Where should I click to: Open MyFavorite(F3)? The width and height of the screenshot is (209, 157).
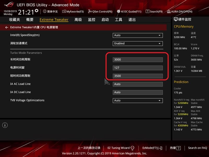[x=73, y=12]
